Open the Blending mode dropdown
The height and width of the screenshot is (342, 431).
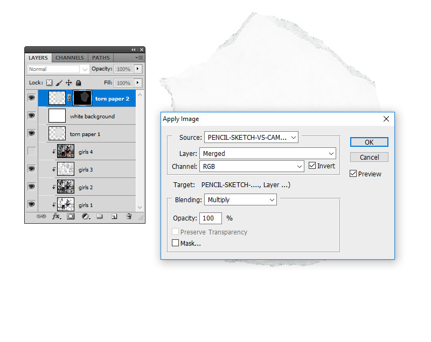click(x=240, y=199)
